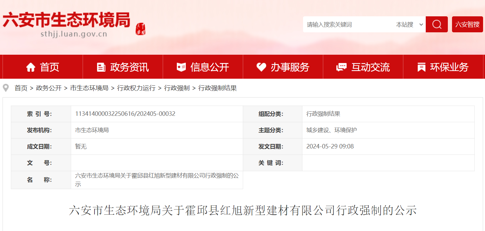Click the 发文日期 label cell
The height and width of the screenshot is (231, 485).
pyautogui.click(x=273, y=147)
